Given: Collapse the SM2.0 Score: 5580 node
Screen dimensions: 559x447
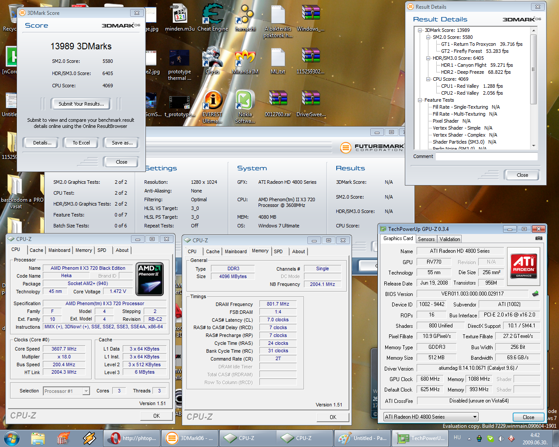Looking at the screenshot, I should (x=428, y=37).
